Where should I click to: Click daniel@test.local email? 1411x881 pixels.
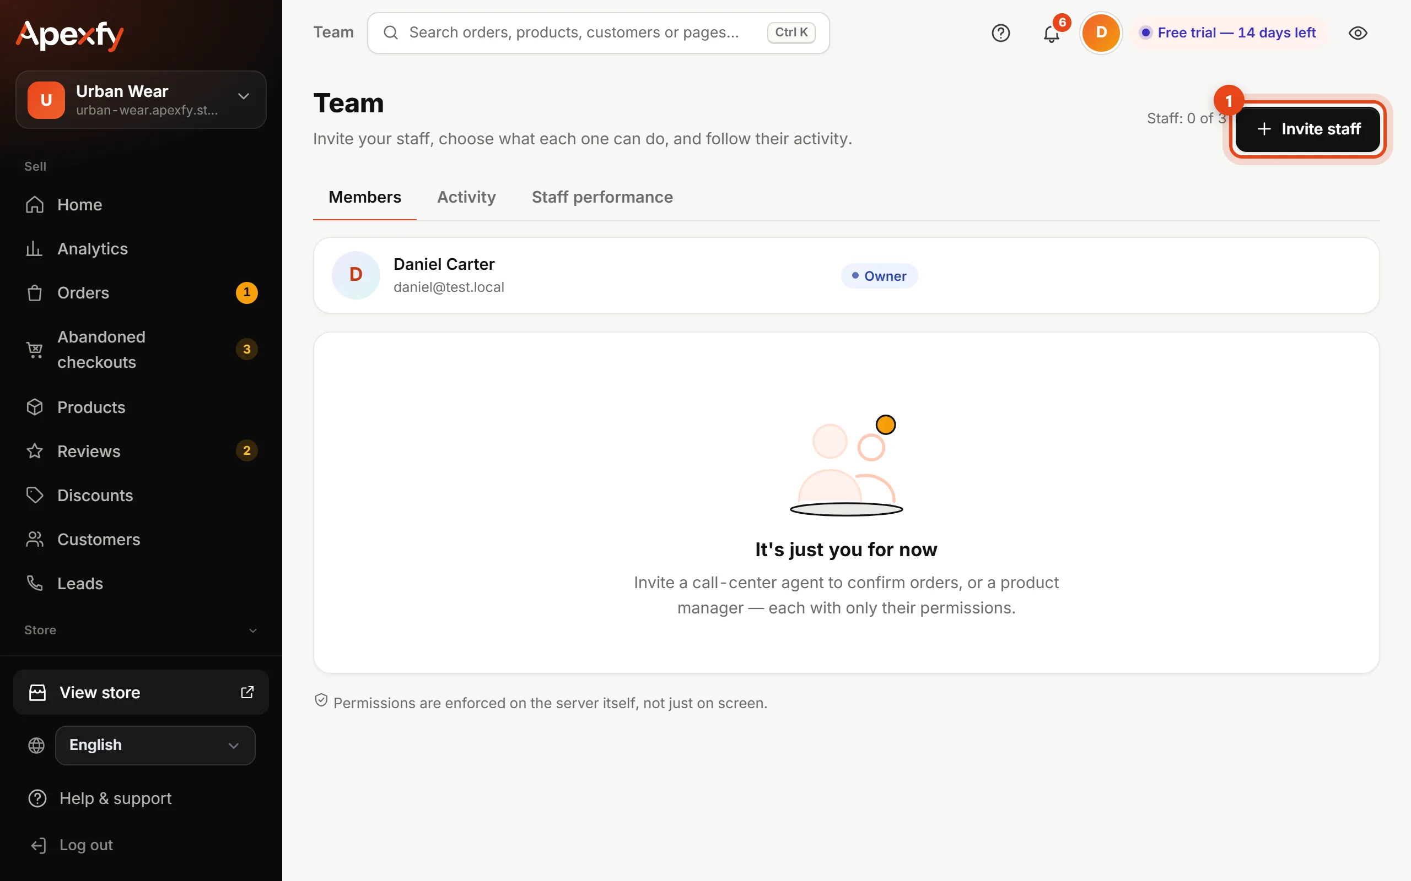pos(449,287)
